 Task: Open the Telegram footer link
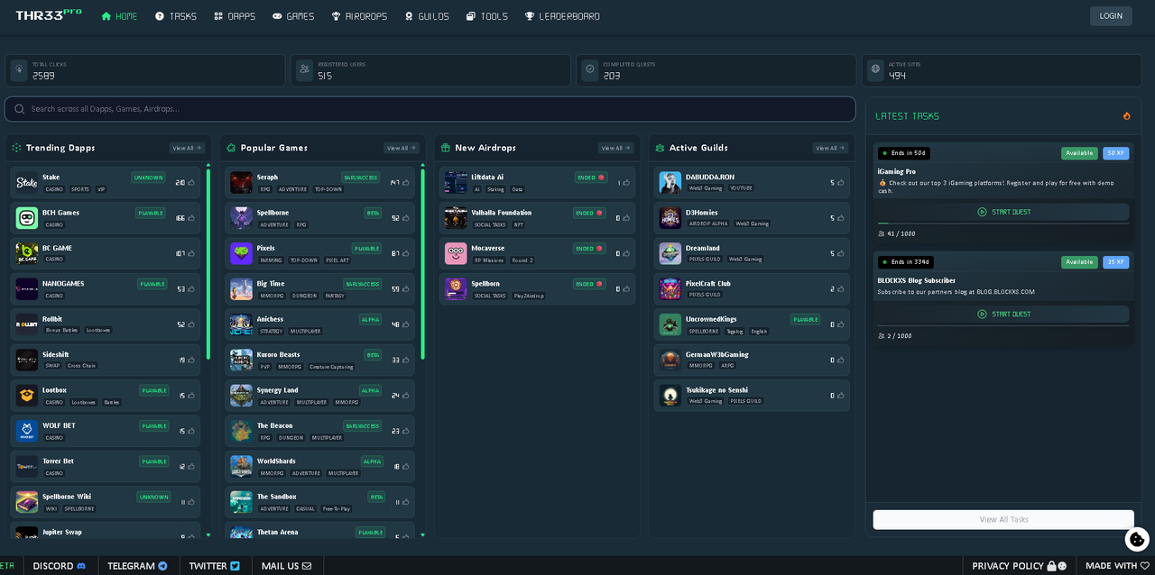coord(137,566)
